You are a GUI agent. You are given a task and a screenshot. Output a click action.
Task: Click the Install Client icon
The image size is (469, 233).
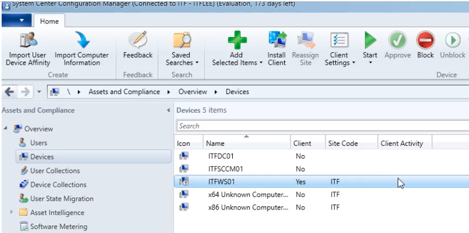click(277, 40)
